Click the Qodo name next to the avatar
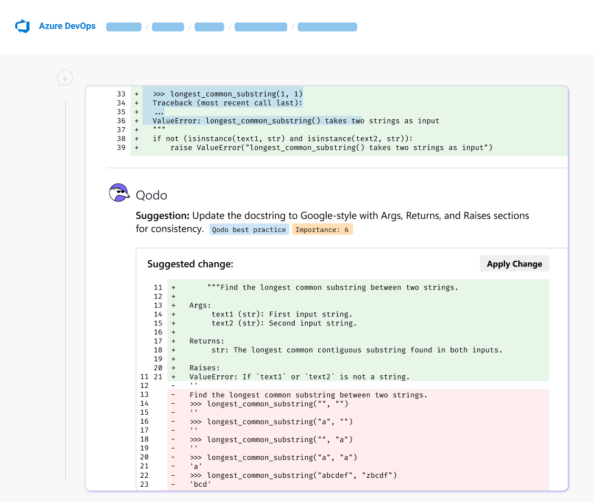 coord(152,194)
